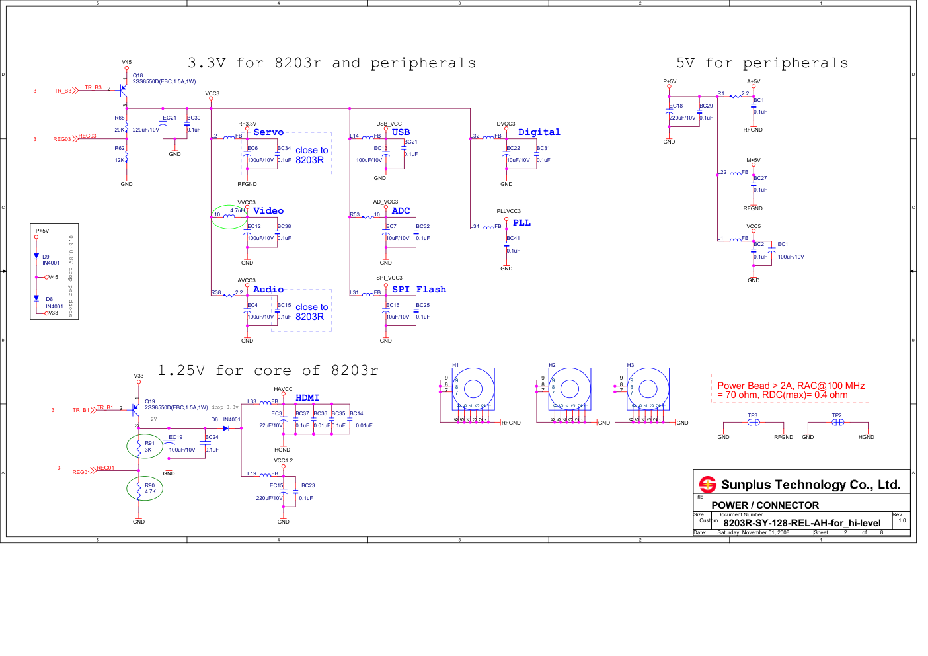This screenshot has width=928, height=656.
Task: Click the D9 IN4001 diode symbol
Action: 36,256
